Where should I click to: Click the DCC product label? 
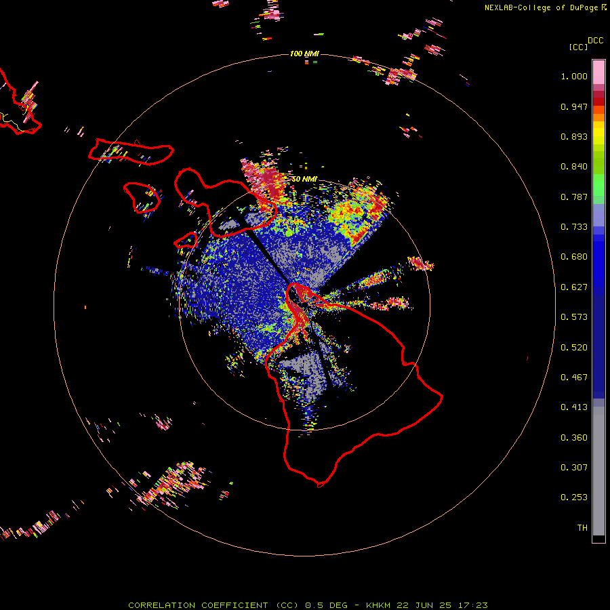tap(595, 41)
